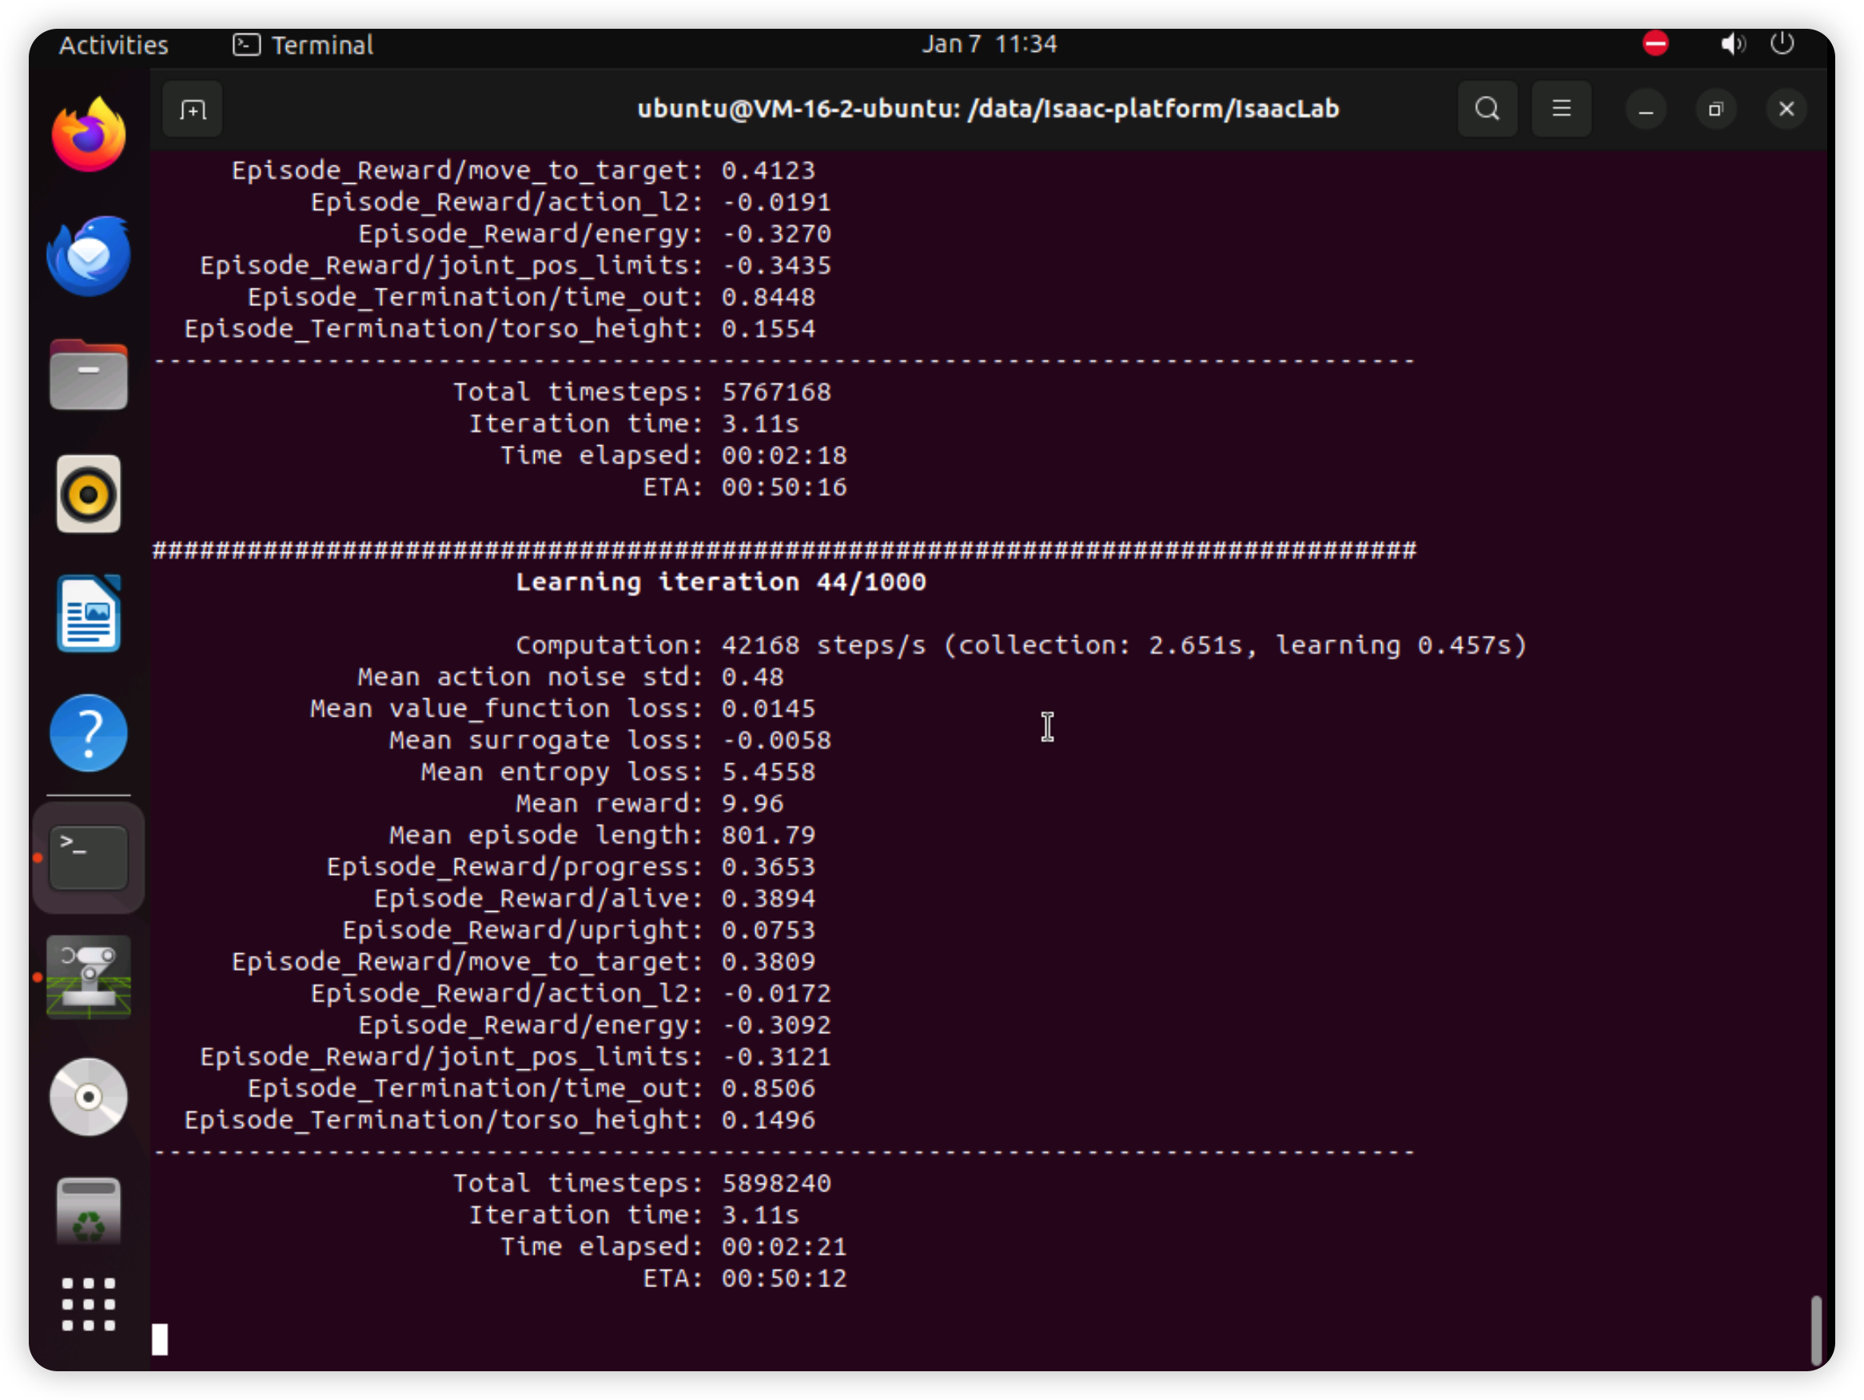Switch to the Terminal dock icon
Image resolution: width=1864 pixels, height=1400 pixels.
tap(89, 857)
